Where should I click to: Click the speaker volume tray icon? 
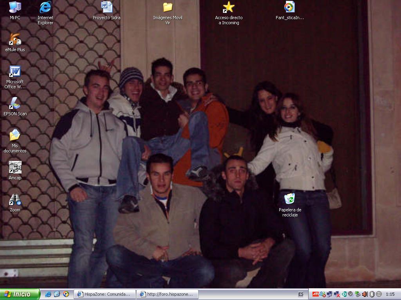(x=365, y=294)
